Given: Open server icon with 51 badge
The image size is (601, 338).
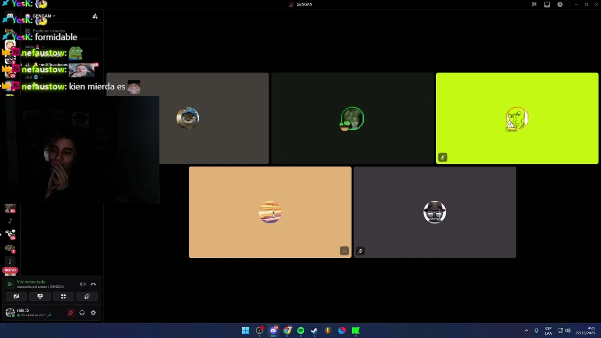Looking at the screenshot, I should [x=10, y=208].
